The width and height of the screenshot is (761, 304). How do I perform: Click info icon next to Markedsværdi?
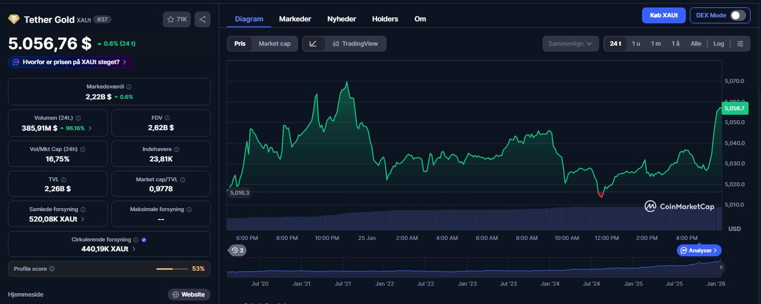coord(129,86)
